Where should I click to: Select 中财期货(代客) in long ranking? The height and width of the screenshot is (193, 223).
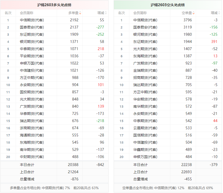[32, 157]
